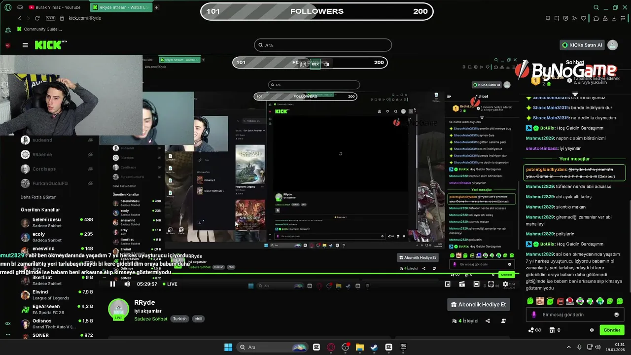Click the Kick 'Ara' search box
Image resolution: width=631 pixels, height=355 pixels.
click(x=323, y=45)
